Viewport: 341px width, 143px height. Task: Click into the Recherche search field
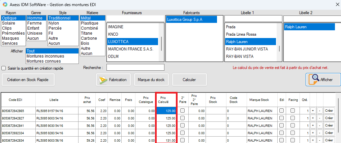[x=135, y=68]
